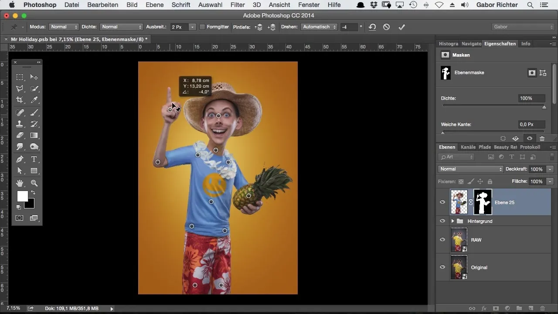Open the Fläche fill dropdown arrow
Viewport: 558px width, 314px height.
(550, 181)
